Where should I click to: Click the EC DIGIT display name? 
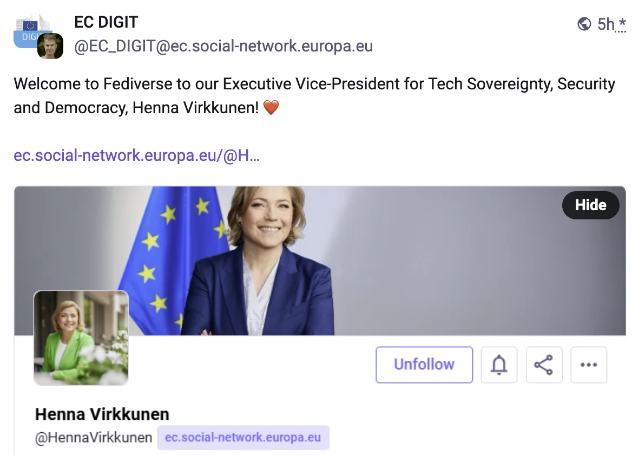(106, 22)
